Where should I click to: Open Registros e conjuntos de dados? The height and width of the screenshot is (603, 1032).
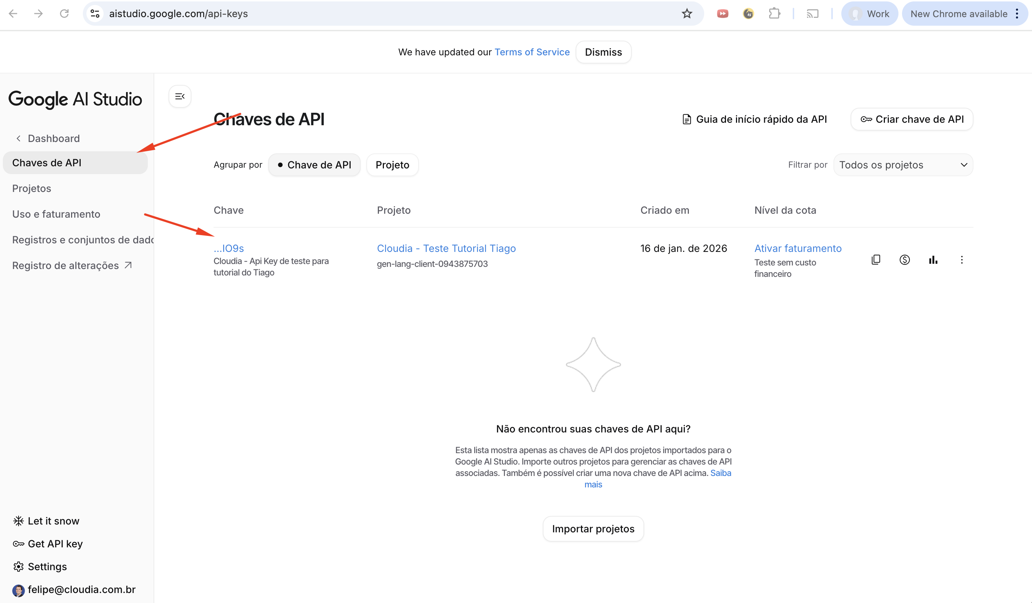[x=83, y=240]
